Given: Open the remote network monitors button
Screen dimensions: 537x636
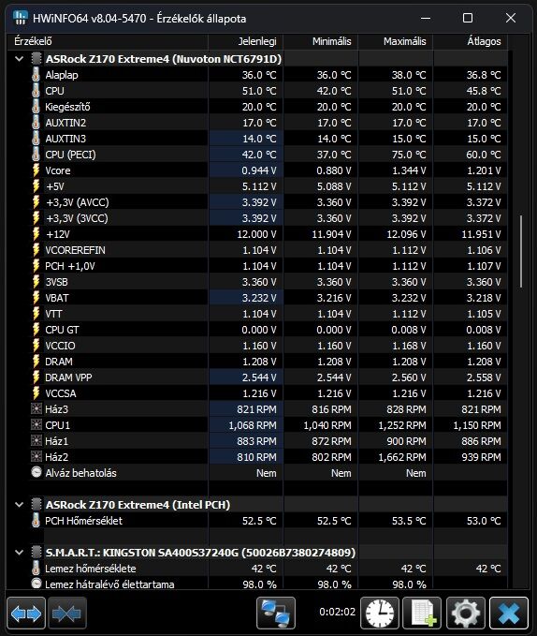Looking at the screenshot, I should click(x=276, y=614).
